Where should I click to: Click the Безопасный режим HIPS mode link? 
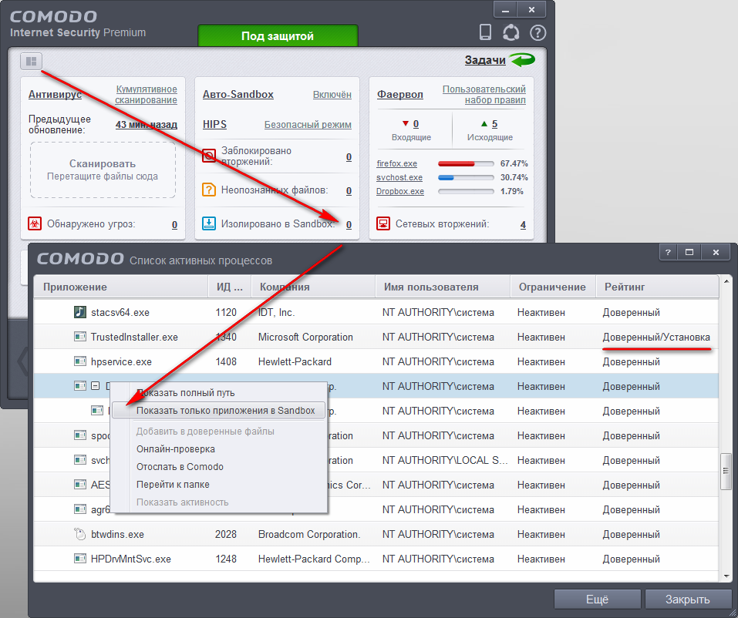308,125
